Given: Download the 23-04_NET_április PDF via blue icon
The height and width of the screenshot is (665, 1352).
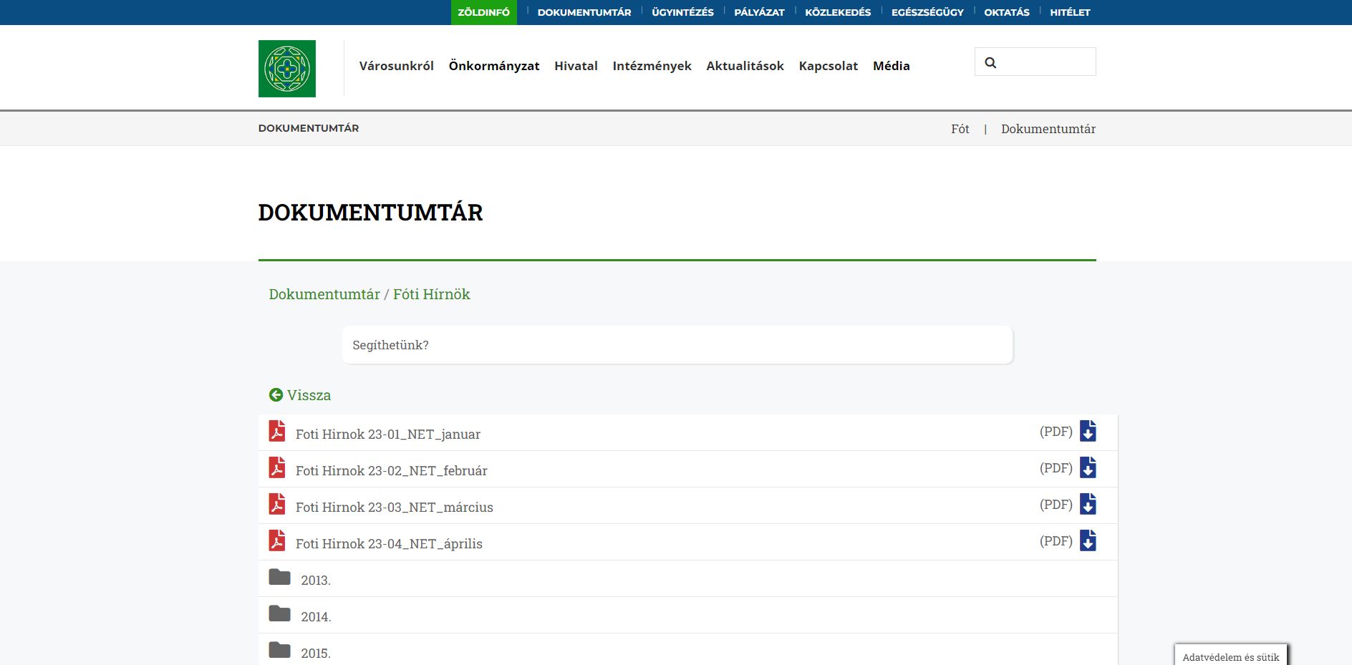Looking at the screenshot, I should point(1088,540).
